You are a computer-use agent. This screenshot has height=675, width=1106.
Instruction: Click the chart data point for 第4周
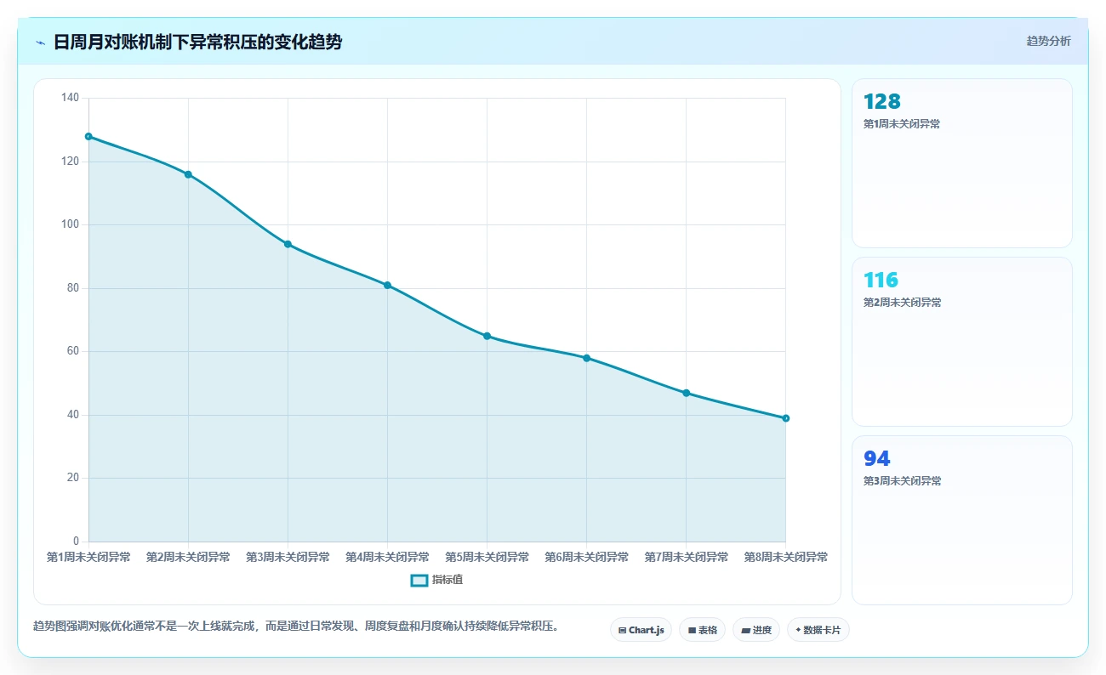[x=387, y=285]
